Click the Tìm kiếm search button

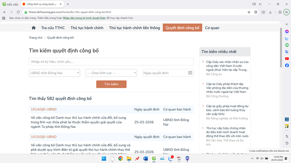(111, 84)
